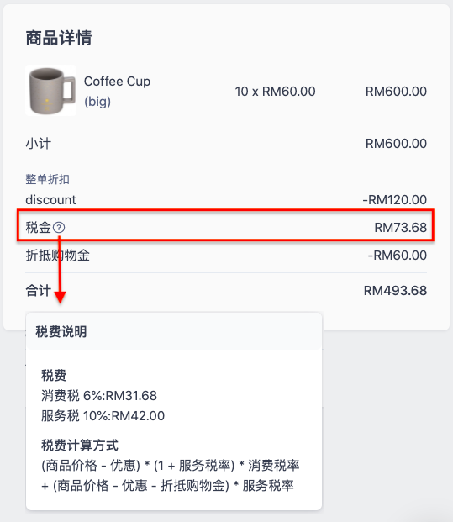453x522 pixels.
Task: Click the tax help question-mark icon
Action: click(59, 228)
